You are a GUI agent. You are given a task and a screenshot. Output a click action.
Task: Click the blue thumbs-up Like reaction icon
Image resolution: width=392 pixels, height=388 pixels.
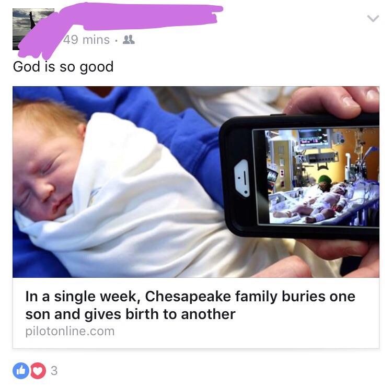coord(21,371)
